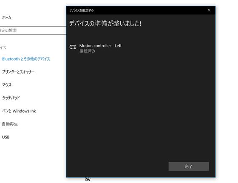Viewport: 238px width, 183px height.
Task: Go to プリンターとスキャナー settings
Action: point(18,72)
